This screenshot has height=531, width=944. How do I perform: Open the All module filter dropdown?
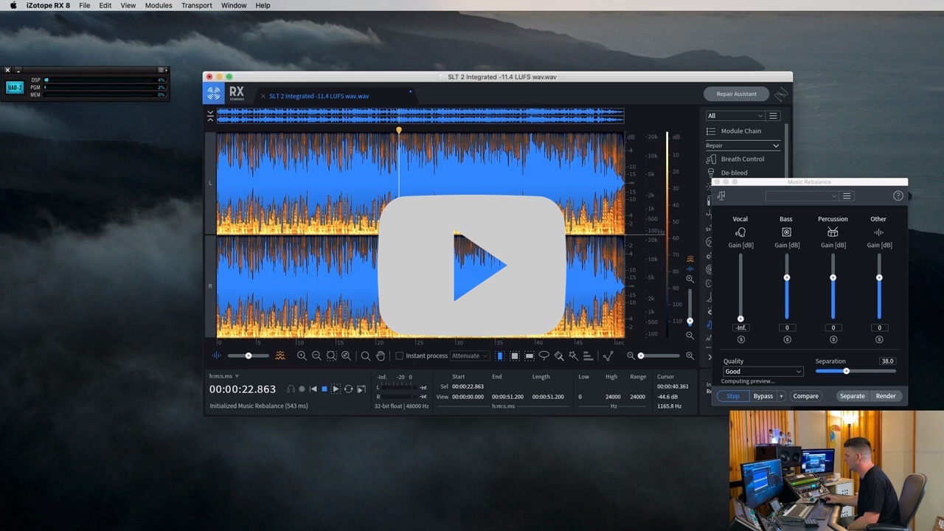tap(735, 116)
